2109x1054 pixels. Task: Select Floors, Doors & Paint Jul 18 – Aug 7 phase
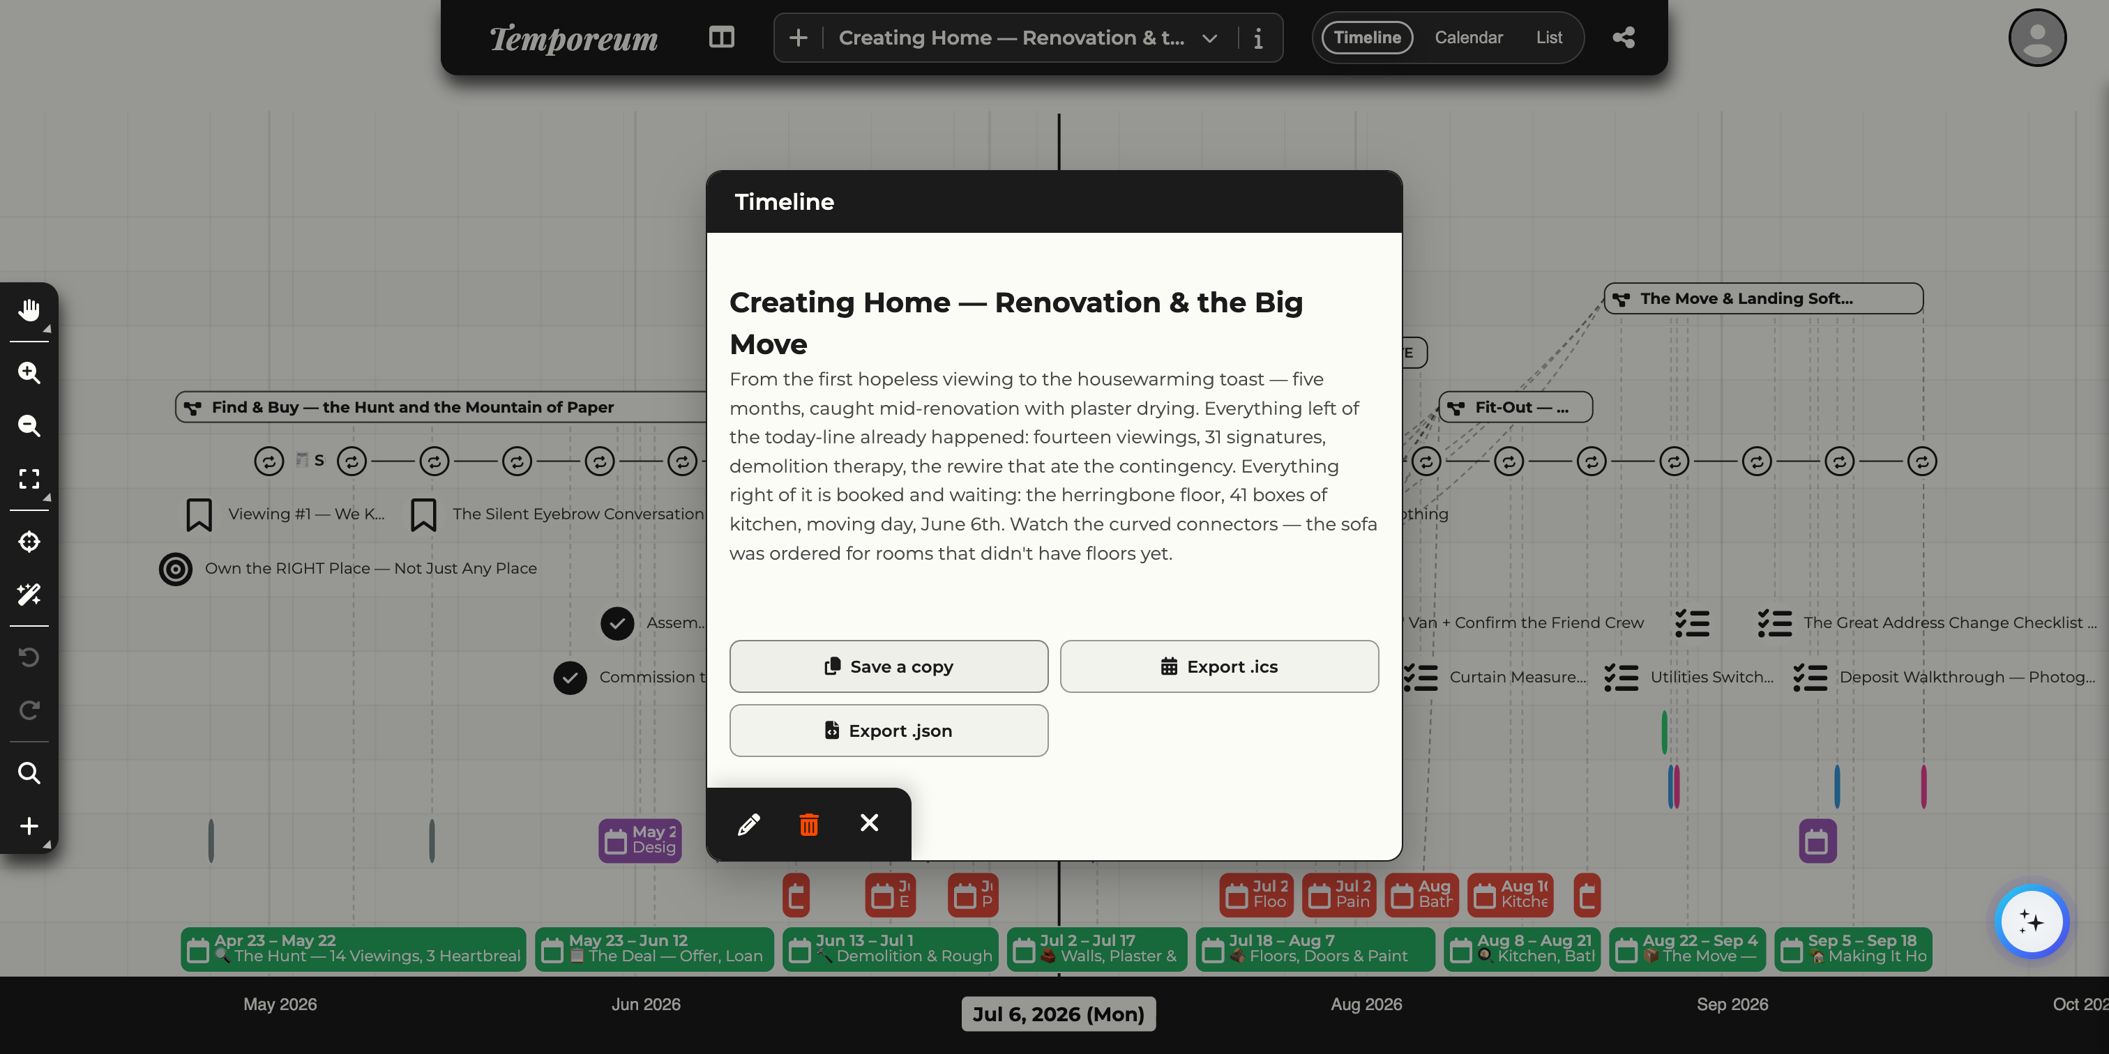tap(1315, 949)
